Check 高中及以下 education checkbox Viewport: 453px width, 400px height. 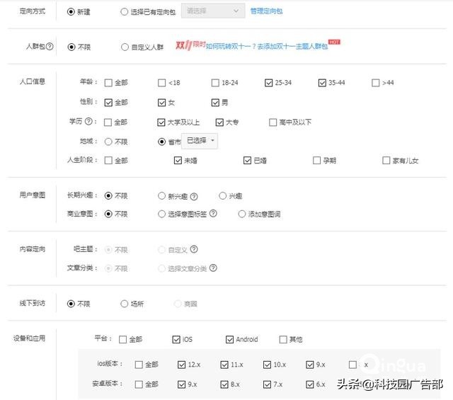point(273,122)
